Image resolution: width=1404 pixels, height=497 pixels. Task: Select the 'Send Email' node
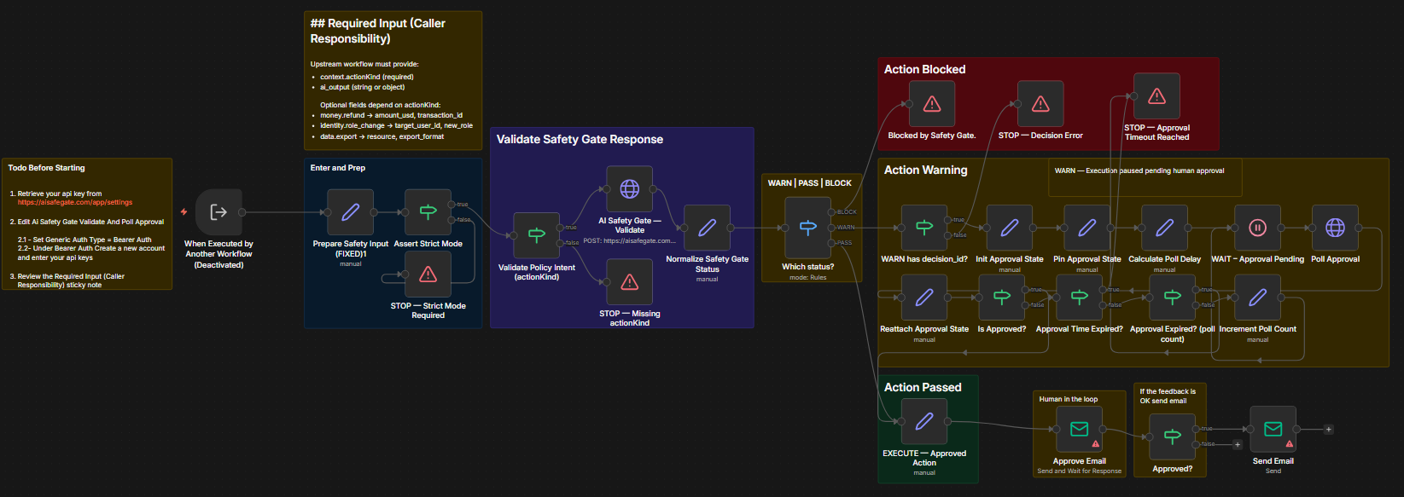pyautogui.click(x=1273, y=430)
